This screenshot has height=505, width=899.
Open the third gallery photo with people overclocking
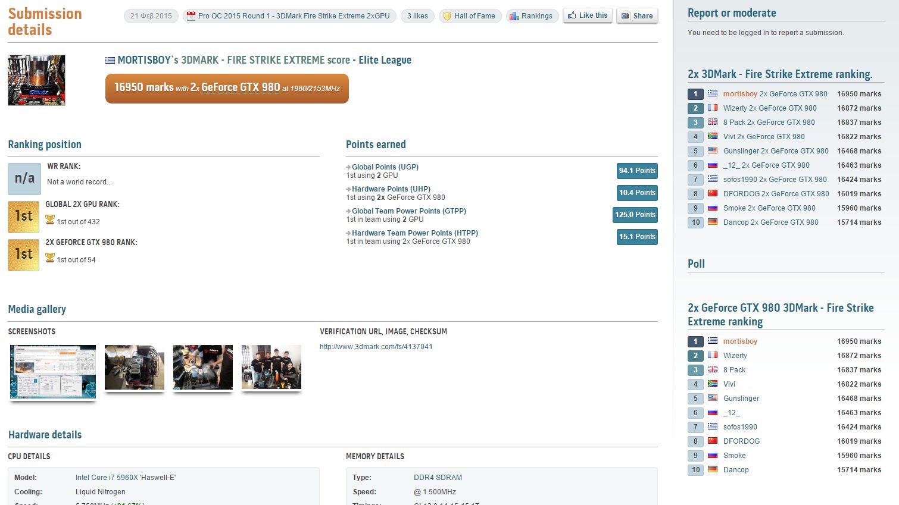203,368
